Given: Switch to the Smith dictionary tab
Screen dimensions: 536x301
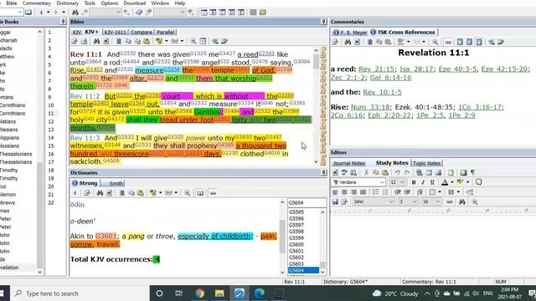Looking at the screenshot, I should (x=113, y=183).
